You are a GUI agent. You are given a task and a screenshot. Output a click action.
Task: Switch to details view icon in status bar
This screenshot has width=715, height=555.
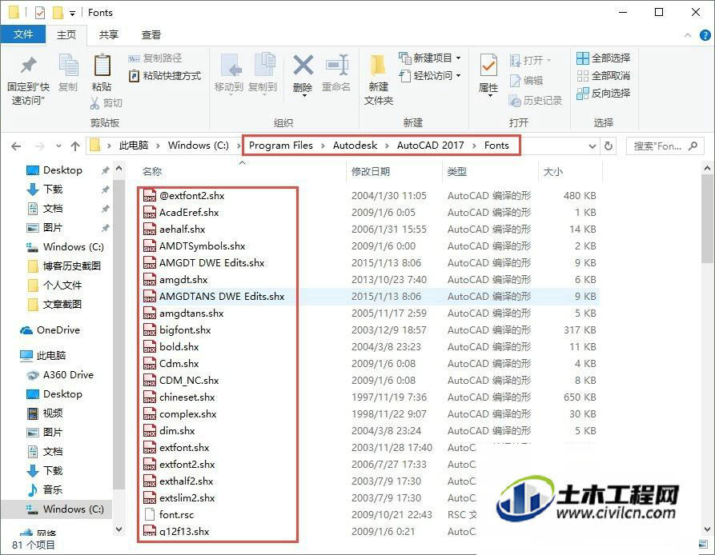click(704, 544)
